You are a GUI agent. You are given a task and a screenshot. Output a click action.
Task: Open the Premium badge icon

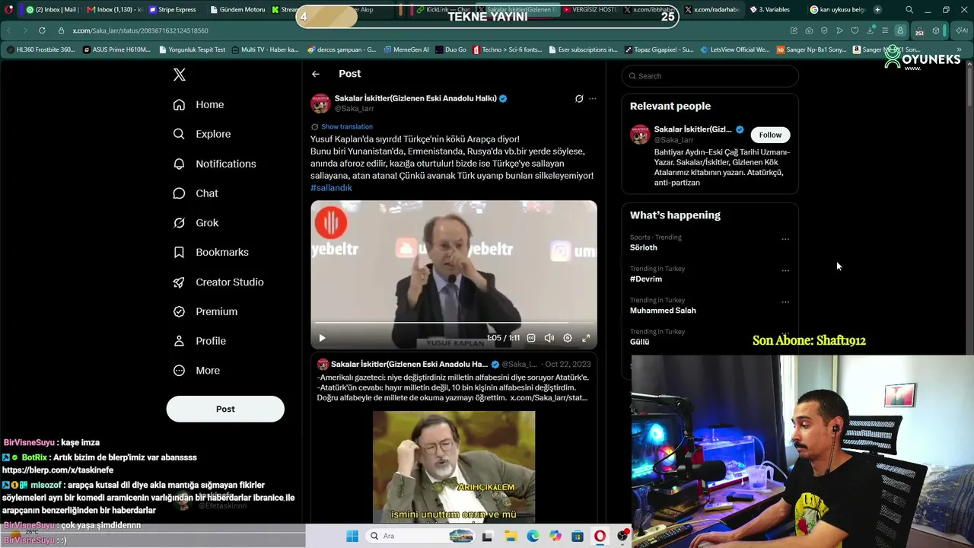[x=179, y=311]
